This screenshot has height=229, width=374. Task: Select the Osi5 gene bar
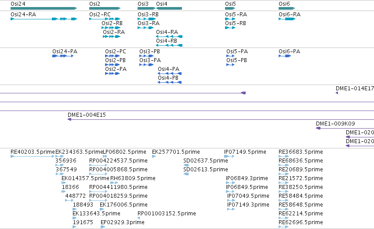[x=230, y=8]
